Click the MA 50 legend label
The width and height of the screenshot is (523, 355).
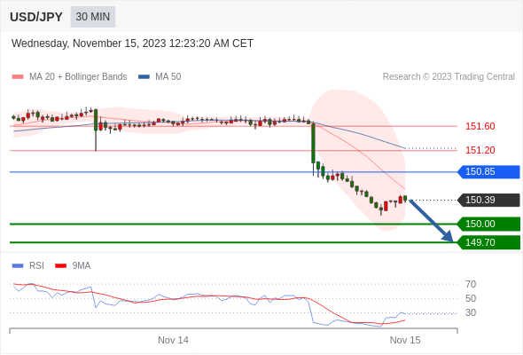pyautogui.click(x=168, y=77)
